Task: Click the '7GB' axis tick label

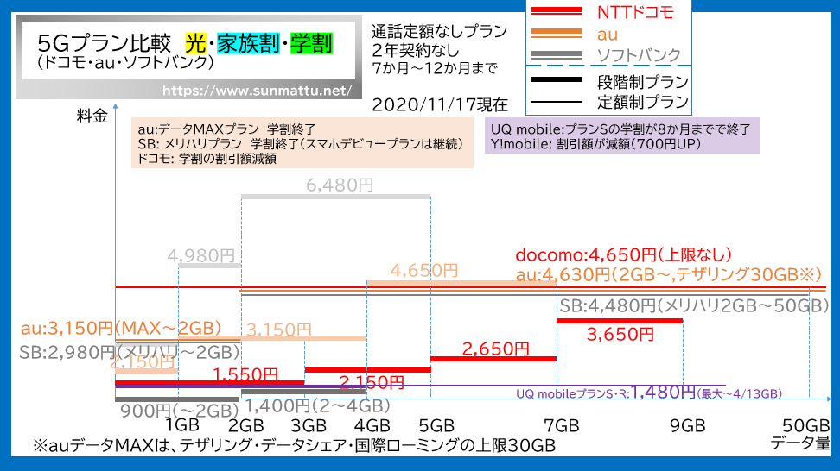Action: 562,426
